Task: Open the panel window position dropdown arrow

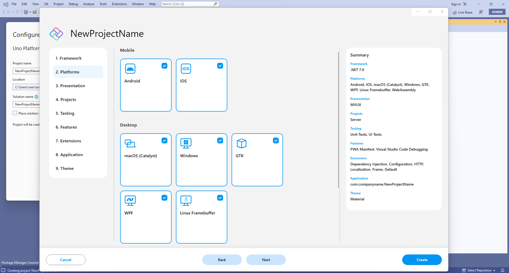Action: coord(495,22)
